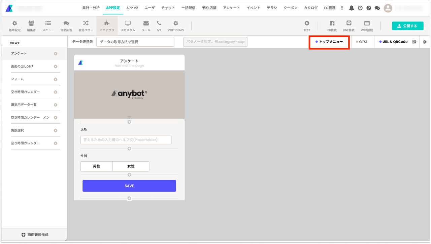The image size is (431, 244).
Task: Click the clock history icon
Action: coord(360,8)
